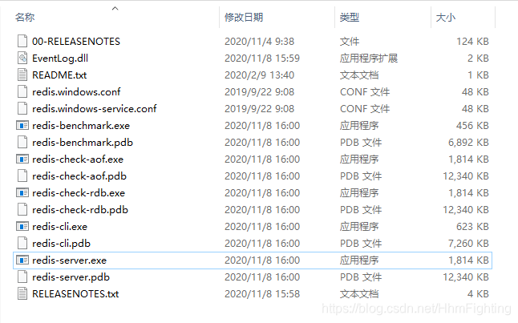Click the 1 KB size cell
This screenshot has height=323, width=518.
(478, 75)
